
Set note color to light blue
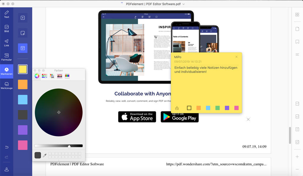pyautogui.click(x=208, y=108)
